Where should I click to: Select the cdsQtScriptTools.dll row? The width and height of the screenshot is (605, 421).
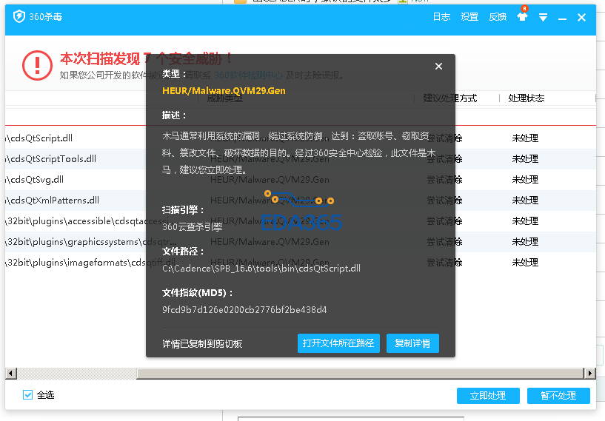[301, 159]
